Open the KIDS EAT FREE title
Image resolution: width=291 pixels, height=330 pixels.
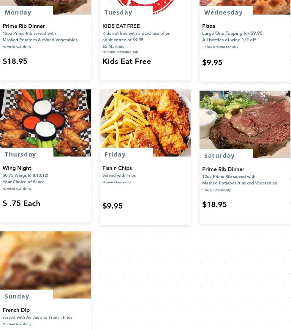click(121, 26)
